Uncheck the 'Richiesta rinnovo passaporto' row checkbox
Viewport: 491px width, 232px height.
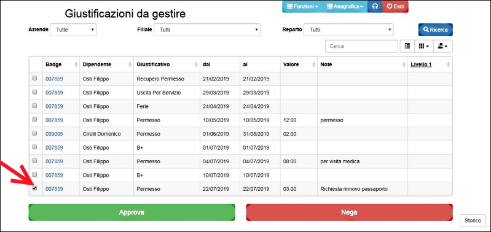(x=35, y=188)
